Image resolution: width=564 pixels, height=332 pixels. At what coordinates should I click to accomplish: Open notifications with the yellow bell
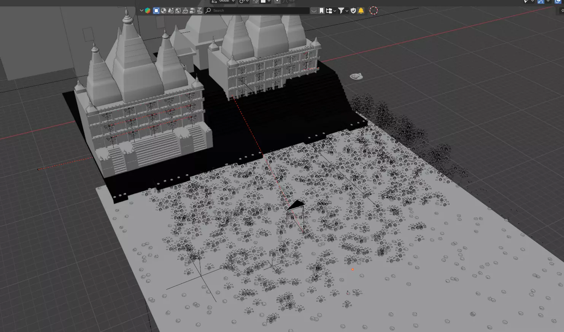tap(361, 11)
